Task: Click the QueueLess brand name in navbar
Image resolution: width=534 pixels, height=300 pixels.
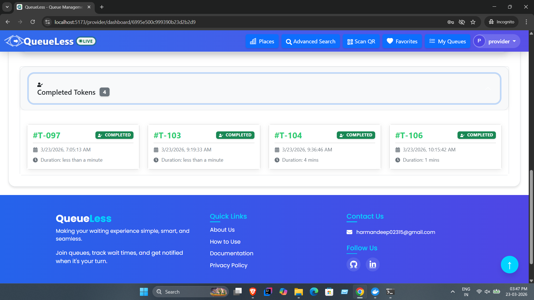Action: click(49, 41)
